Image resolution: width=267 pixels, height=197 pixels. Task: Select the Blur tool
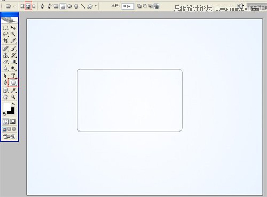6,68
